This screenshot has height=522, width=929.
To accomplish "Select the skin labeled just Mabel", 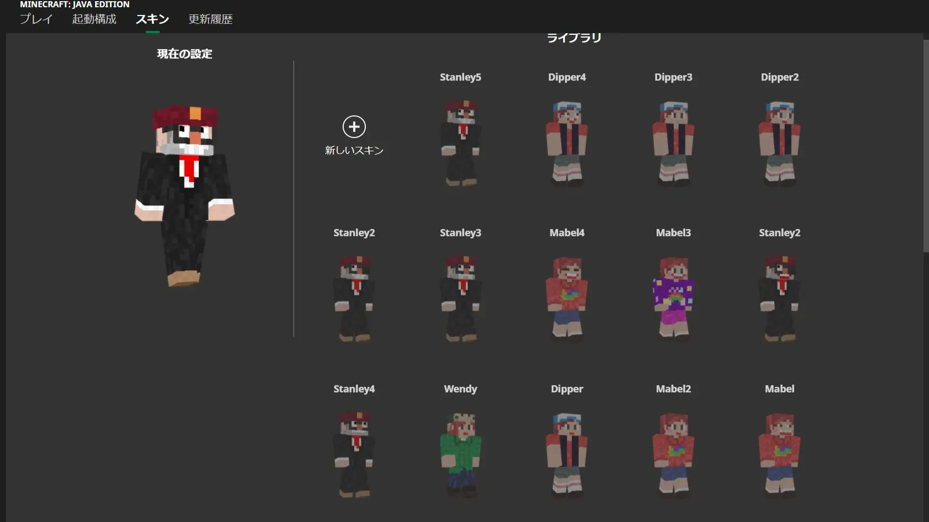I will tap(779, 455).
